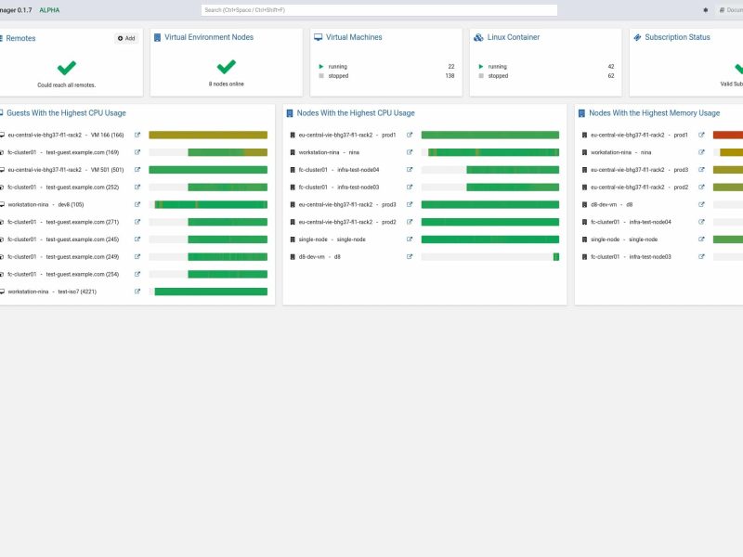Open external link for nina in CPU nodes
The width and height of the screenshot is (743, 557).
(410, 152)
